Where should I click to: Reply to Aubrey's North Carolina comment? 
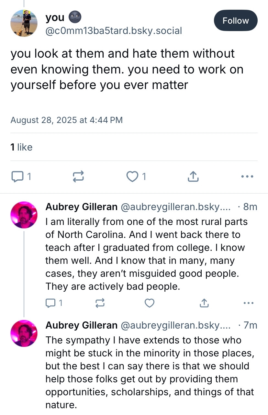point(51,303)
